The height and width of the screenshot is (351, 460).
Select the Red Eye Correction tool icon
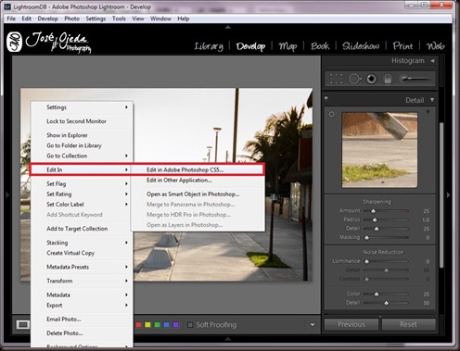tap(371, 79)
